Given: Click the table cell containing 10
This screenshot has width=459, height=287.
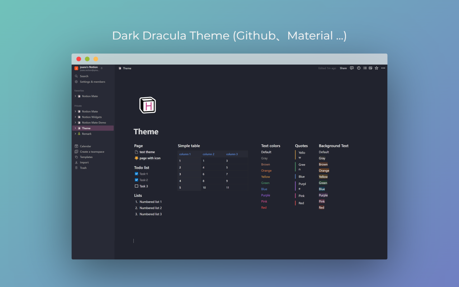Looking at the screenshot, I should point(213,188).
